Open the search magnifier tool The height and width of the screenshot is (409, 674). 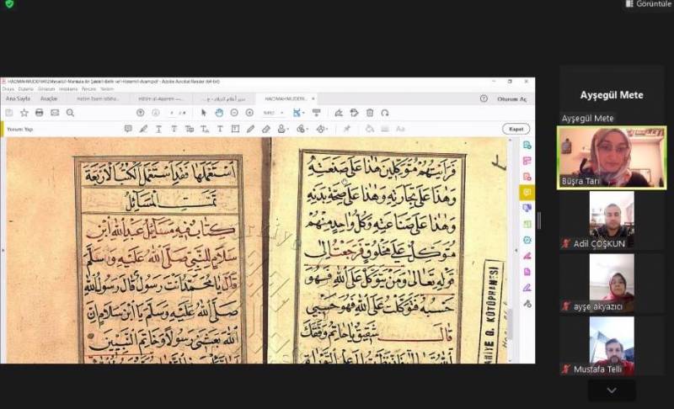(x=70, y=113)
